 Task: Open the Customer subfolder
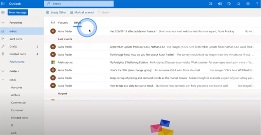tap(17, 110)
